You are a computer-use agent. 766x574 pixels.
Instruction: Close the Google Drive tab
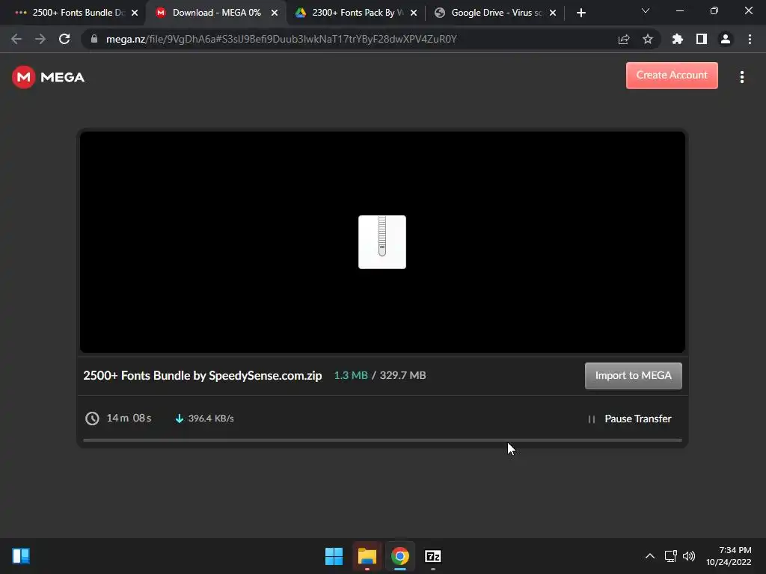pos(553,13)
